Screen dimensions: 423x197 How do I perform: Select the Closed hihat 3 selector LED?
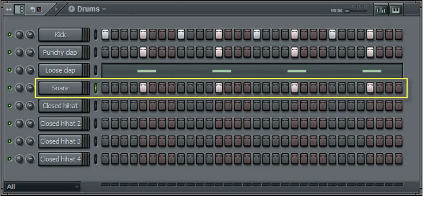click(x=95, y=141)
